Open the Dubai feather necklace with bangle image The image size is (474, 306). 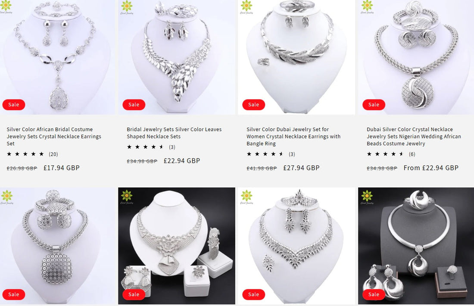pos(296,57)
